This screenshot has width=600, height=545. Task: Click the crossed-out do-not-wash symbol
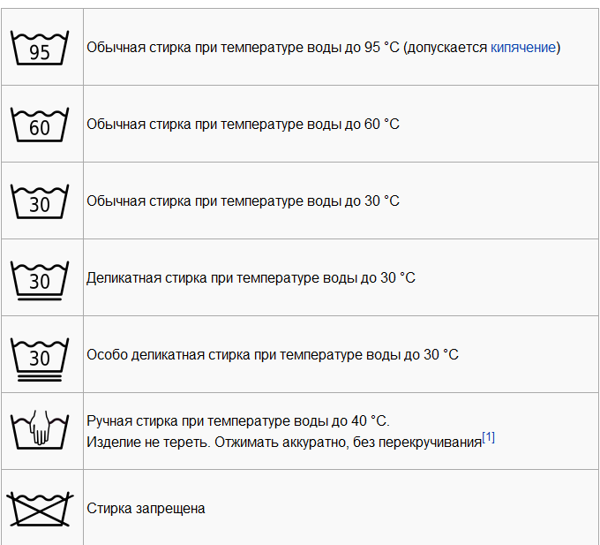click(x=40, y=509)
